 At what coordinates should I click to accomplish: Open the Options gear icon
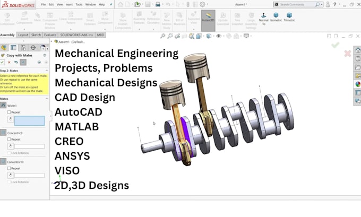(x=202, y=4)
